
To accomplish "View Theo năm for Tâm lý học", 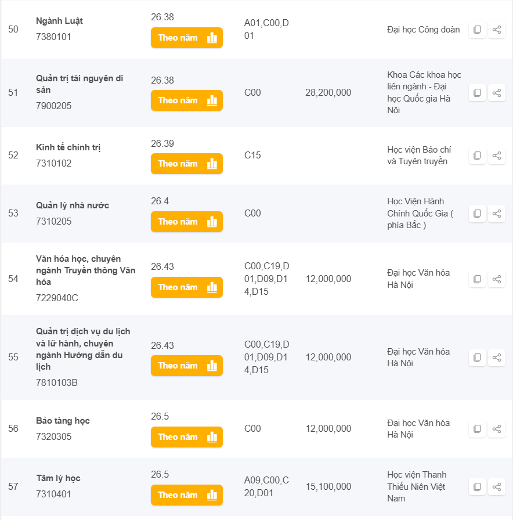I will 186,495.
